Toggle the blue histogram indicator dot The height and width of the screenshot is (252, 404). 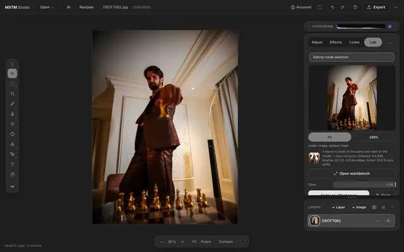(390, 26)
